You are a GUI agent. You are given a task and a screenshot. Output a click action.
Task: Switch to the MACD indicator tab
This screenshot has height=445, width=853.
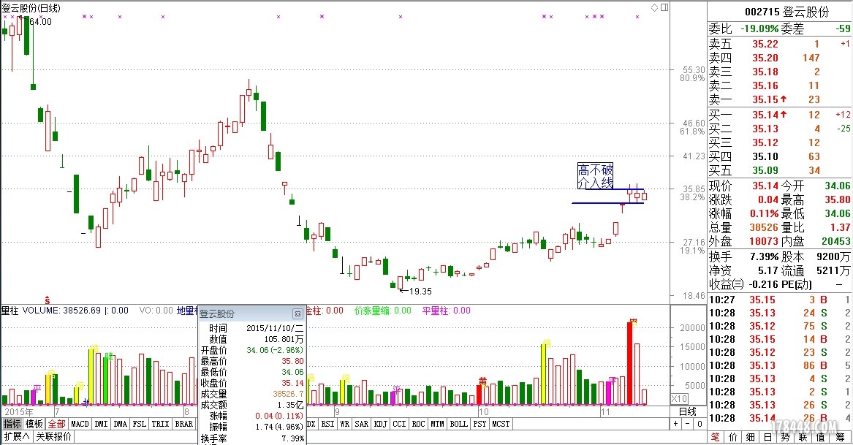(x=80, y=422)
